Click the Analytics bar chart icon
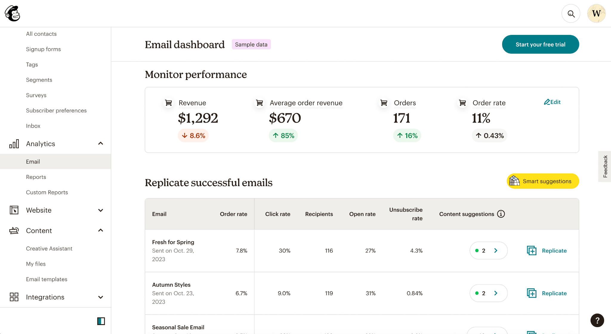 click(14, 144)
